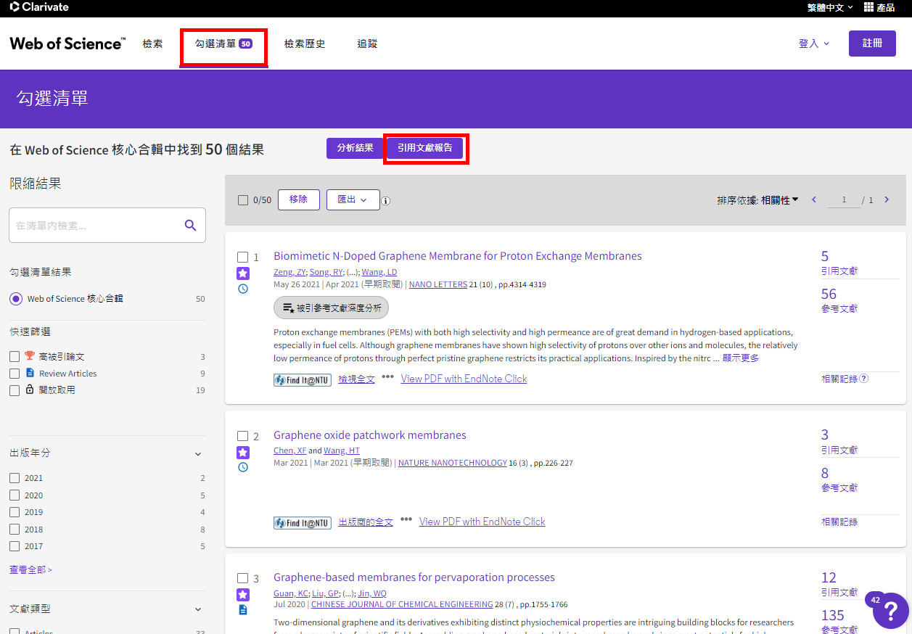Toggle the select-all 0/50 checkbox
Screen dimensions: 912x634
pos(243,200)
